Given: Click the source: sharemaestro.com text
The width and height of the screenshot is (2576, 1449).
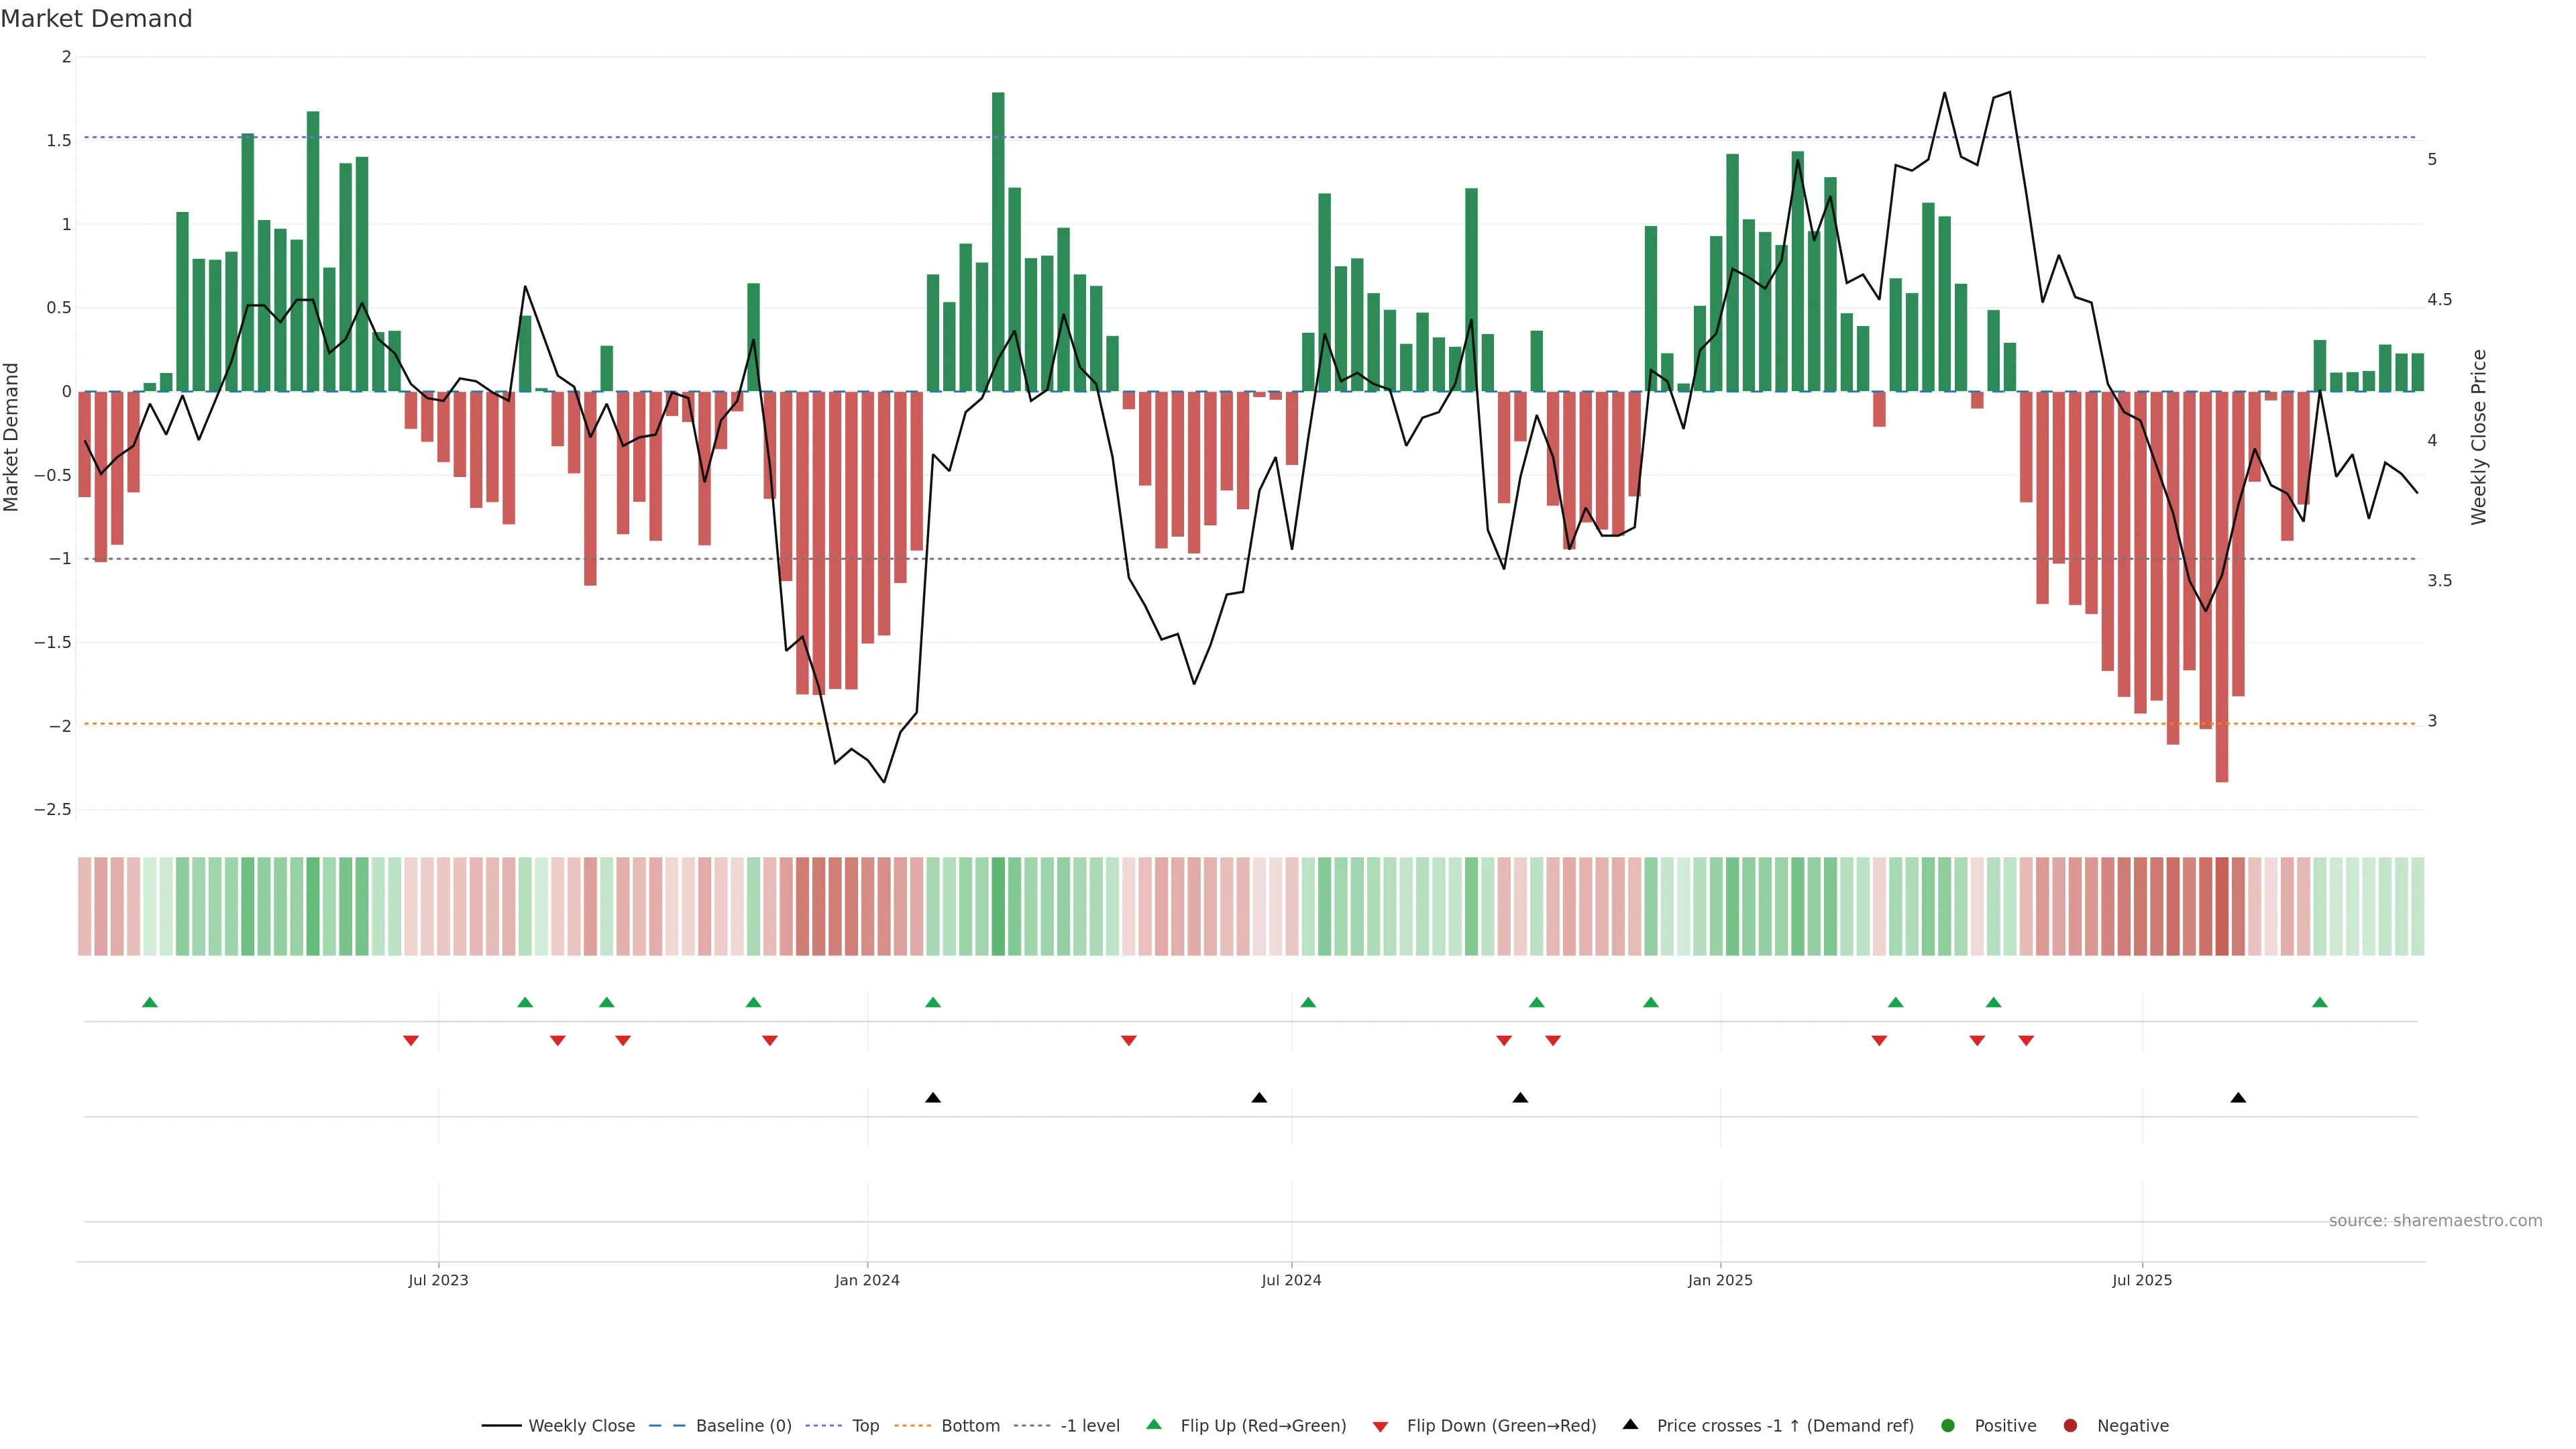Looking at the screenshot, I should (x=2435, y=1221).
